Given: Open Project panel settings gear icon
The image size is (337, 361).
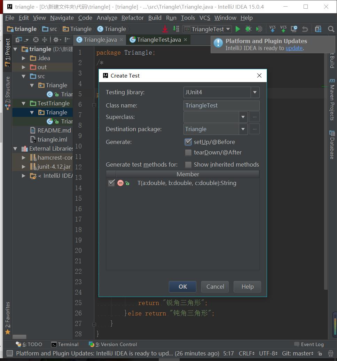Looking at the screenshot, I should tap(57, 40).
